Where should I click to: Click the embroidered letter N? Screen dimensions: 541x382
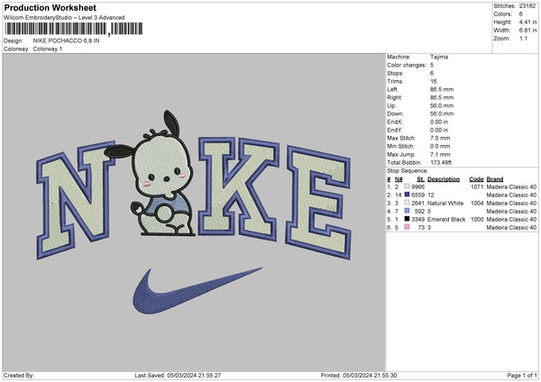click(76, 200)
